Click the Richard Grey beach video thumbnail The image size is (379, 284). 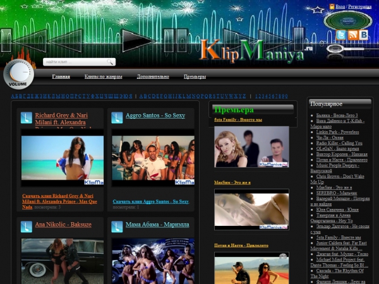click(x=63, y=158)
